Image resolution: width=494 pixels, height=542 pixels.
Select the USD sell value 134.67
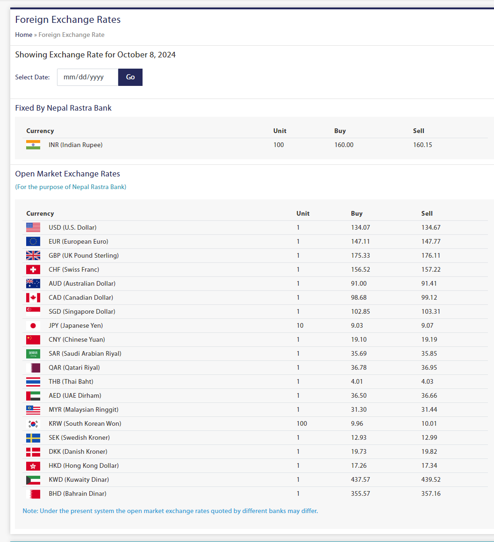431,227
